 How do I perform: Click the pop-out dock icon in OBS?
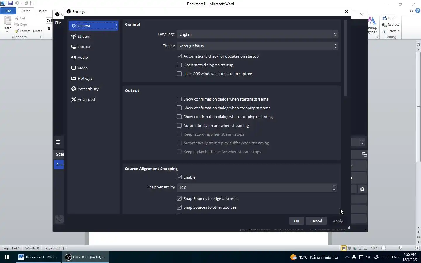click(x=364, y=154)
